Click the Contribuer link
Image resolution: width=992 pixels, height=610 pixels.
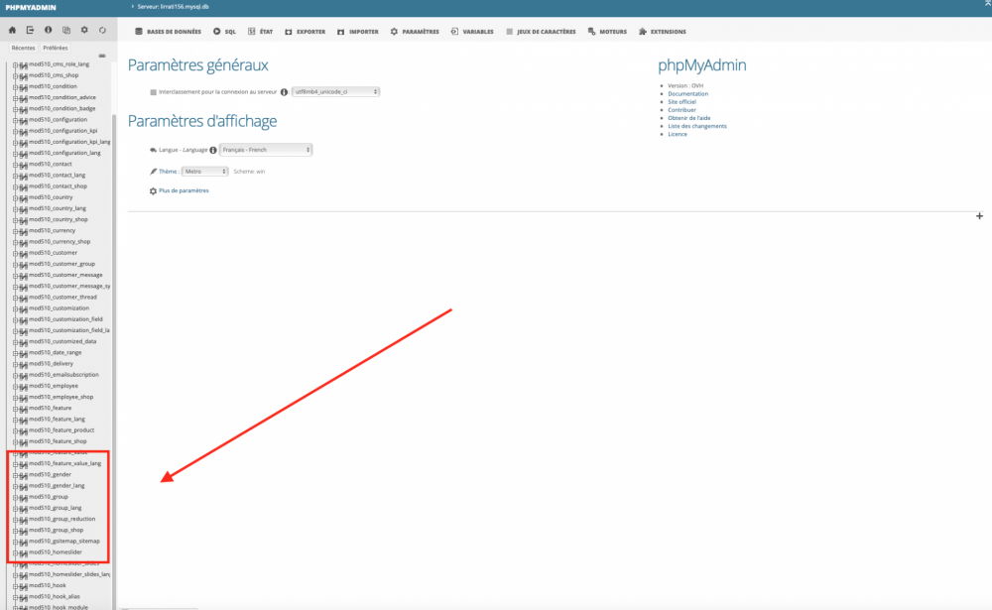[682, 110]
